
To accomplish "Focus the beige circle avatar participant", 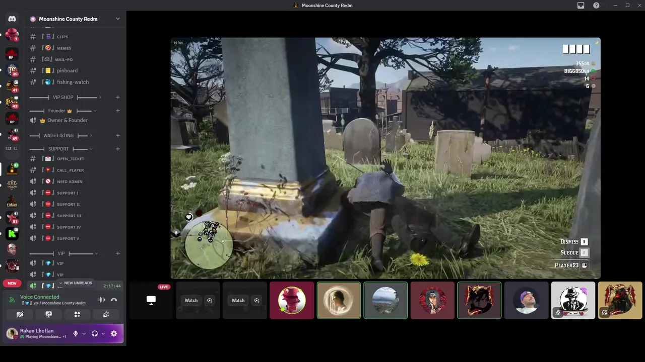I will click(339, 300).
